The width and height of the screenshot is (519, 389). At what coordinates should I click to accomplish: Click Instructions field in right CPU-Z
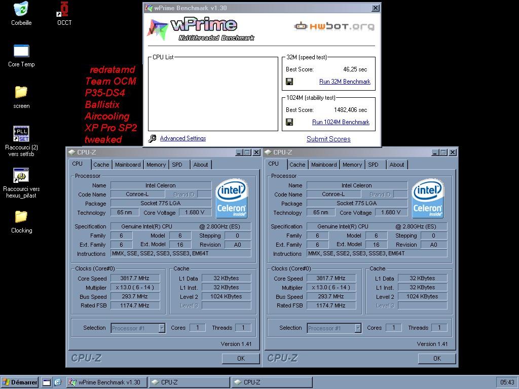point(377,253)
